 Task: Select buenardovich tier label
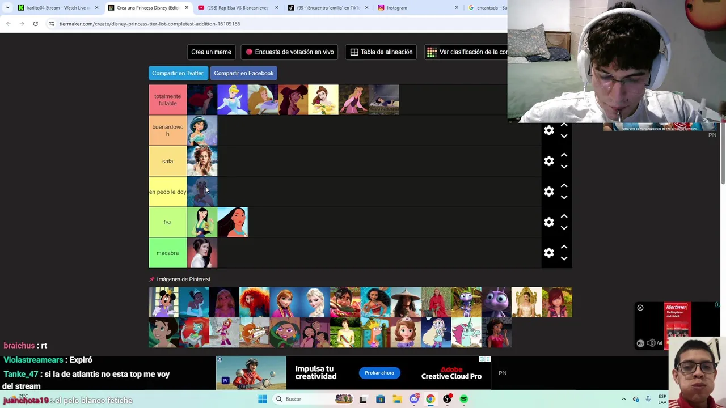point(167,130)
